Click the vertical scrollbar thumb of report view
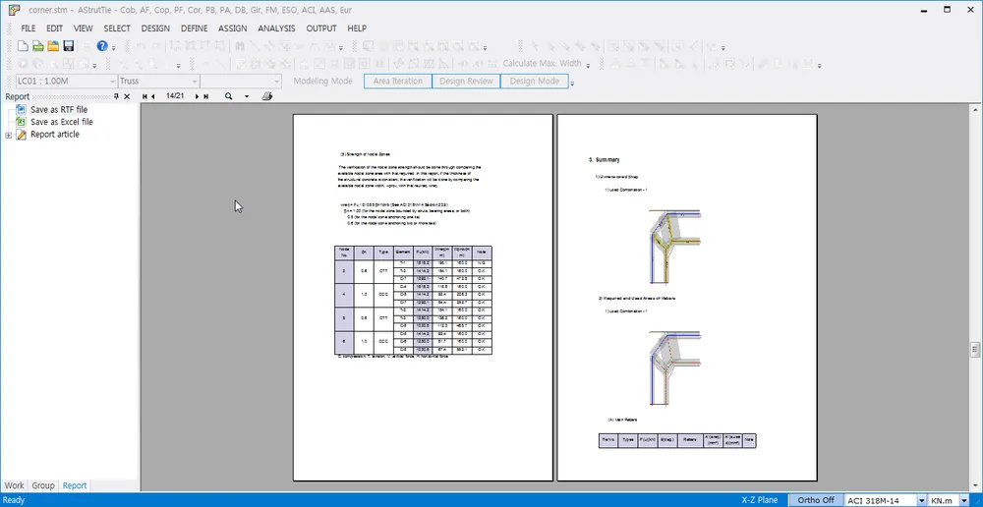This screenshot has height=507, width=983. pyautogui.click(x=975, y=349)
